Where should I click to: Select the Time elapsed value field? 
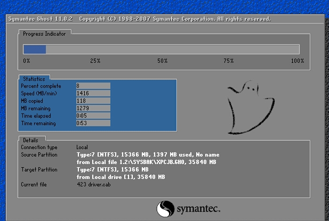coord(93,116)
